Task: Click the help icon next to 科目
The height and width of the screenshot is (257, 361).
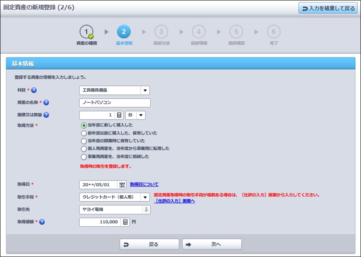Action: (x=34, y=90)
